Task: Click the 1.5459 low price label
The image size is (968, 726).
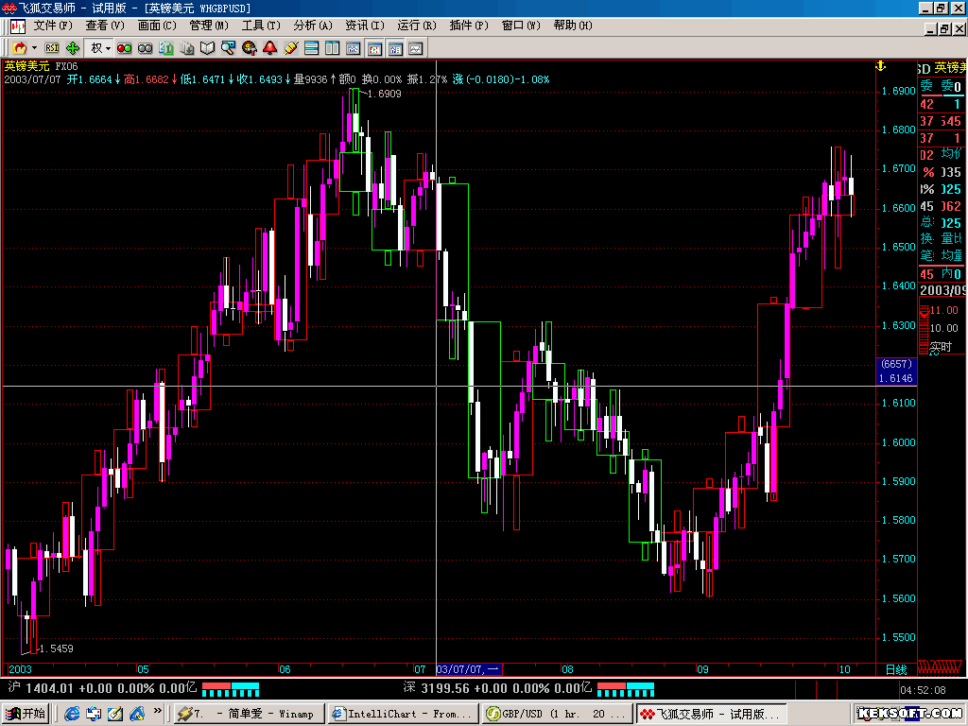Action: click(x=56, y=648)
